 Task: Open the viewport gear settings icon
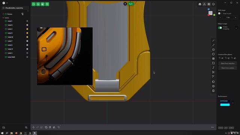(x=209, y=4)
